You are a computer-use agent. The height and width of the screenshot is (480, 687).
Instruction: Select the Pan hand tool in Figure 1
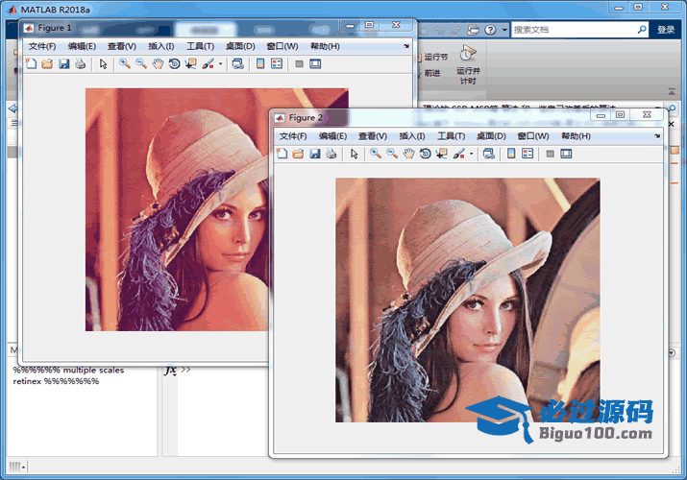tap(158, 64)
